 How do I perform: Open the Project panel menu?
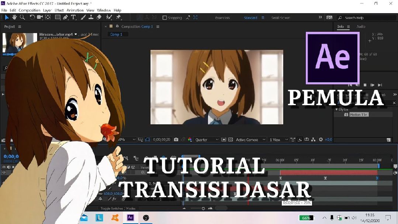coord(20,27)
